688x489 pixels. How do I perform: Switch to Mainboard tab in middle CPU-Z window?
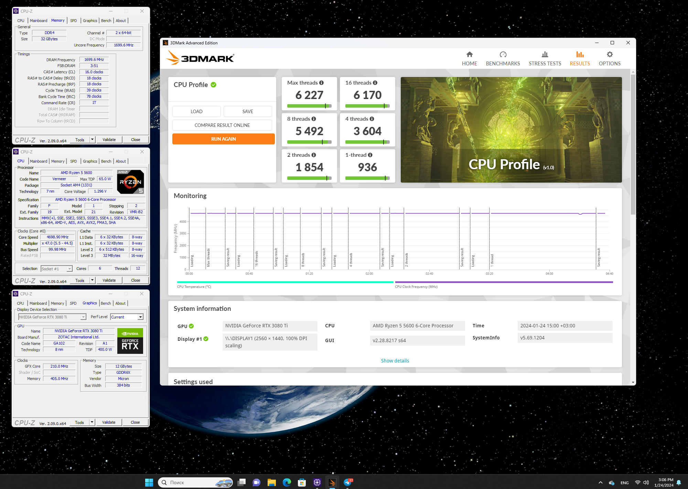pyautogui.click(x=39, y=161)
